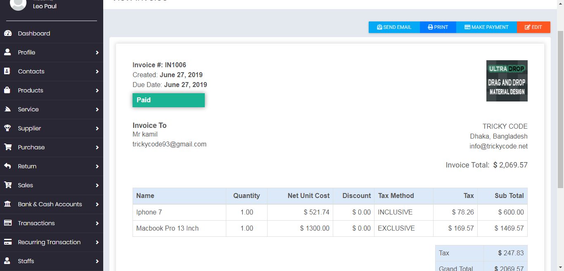Click the Return arrow icon

[7, 166]
